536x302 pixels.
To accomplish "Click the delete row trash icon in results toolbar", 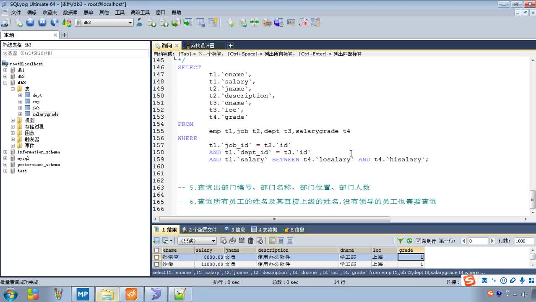I will coord(251,241).
